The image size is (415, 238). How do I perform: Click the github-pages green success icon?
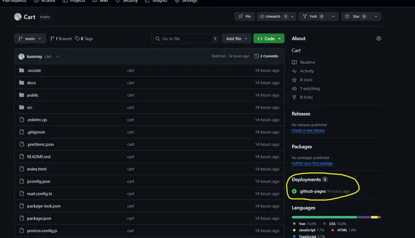[294, 192]
